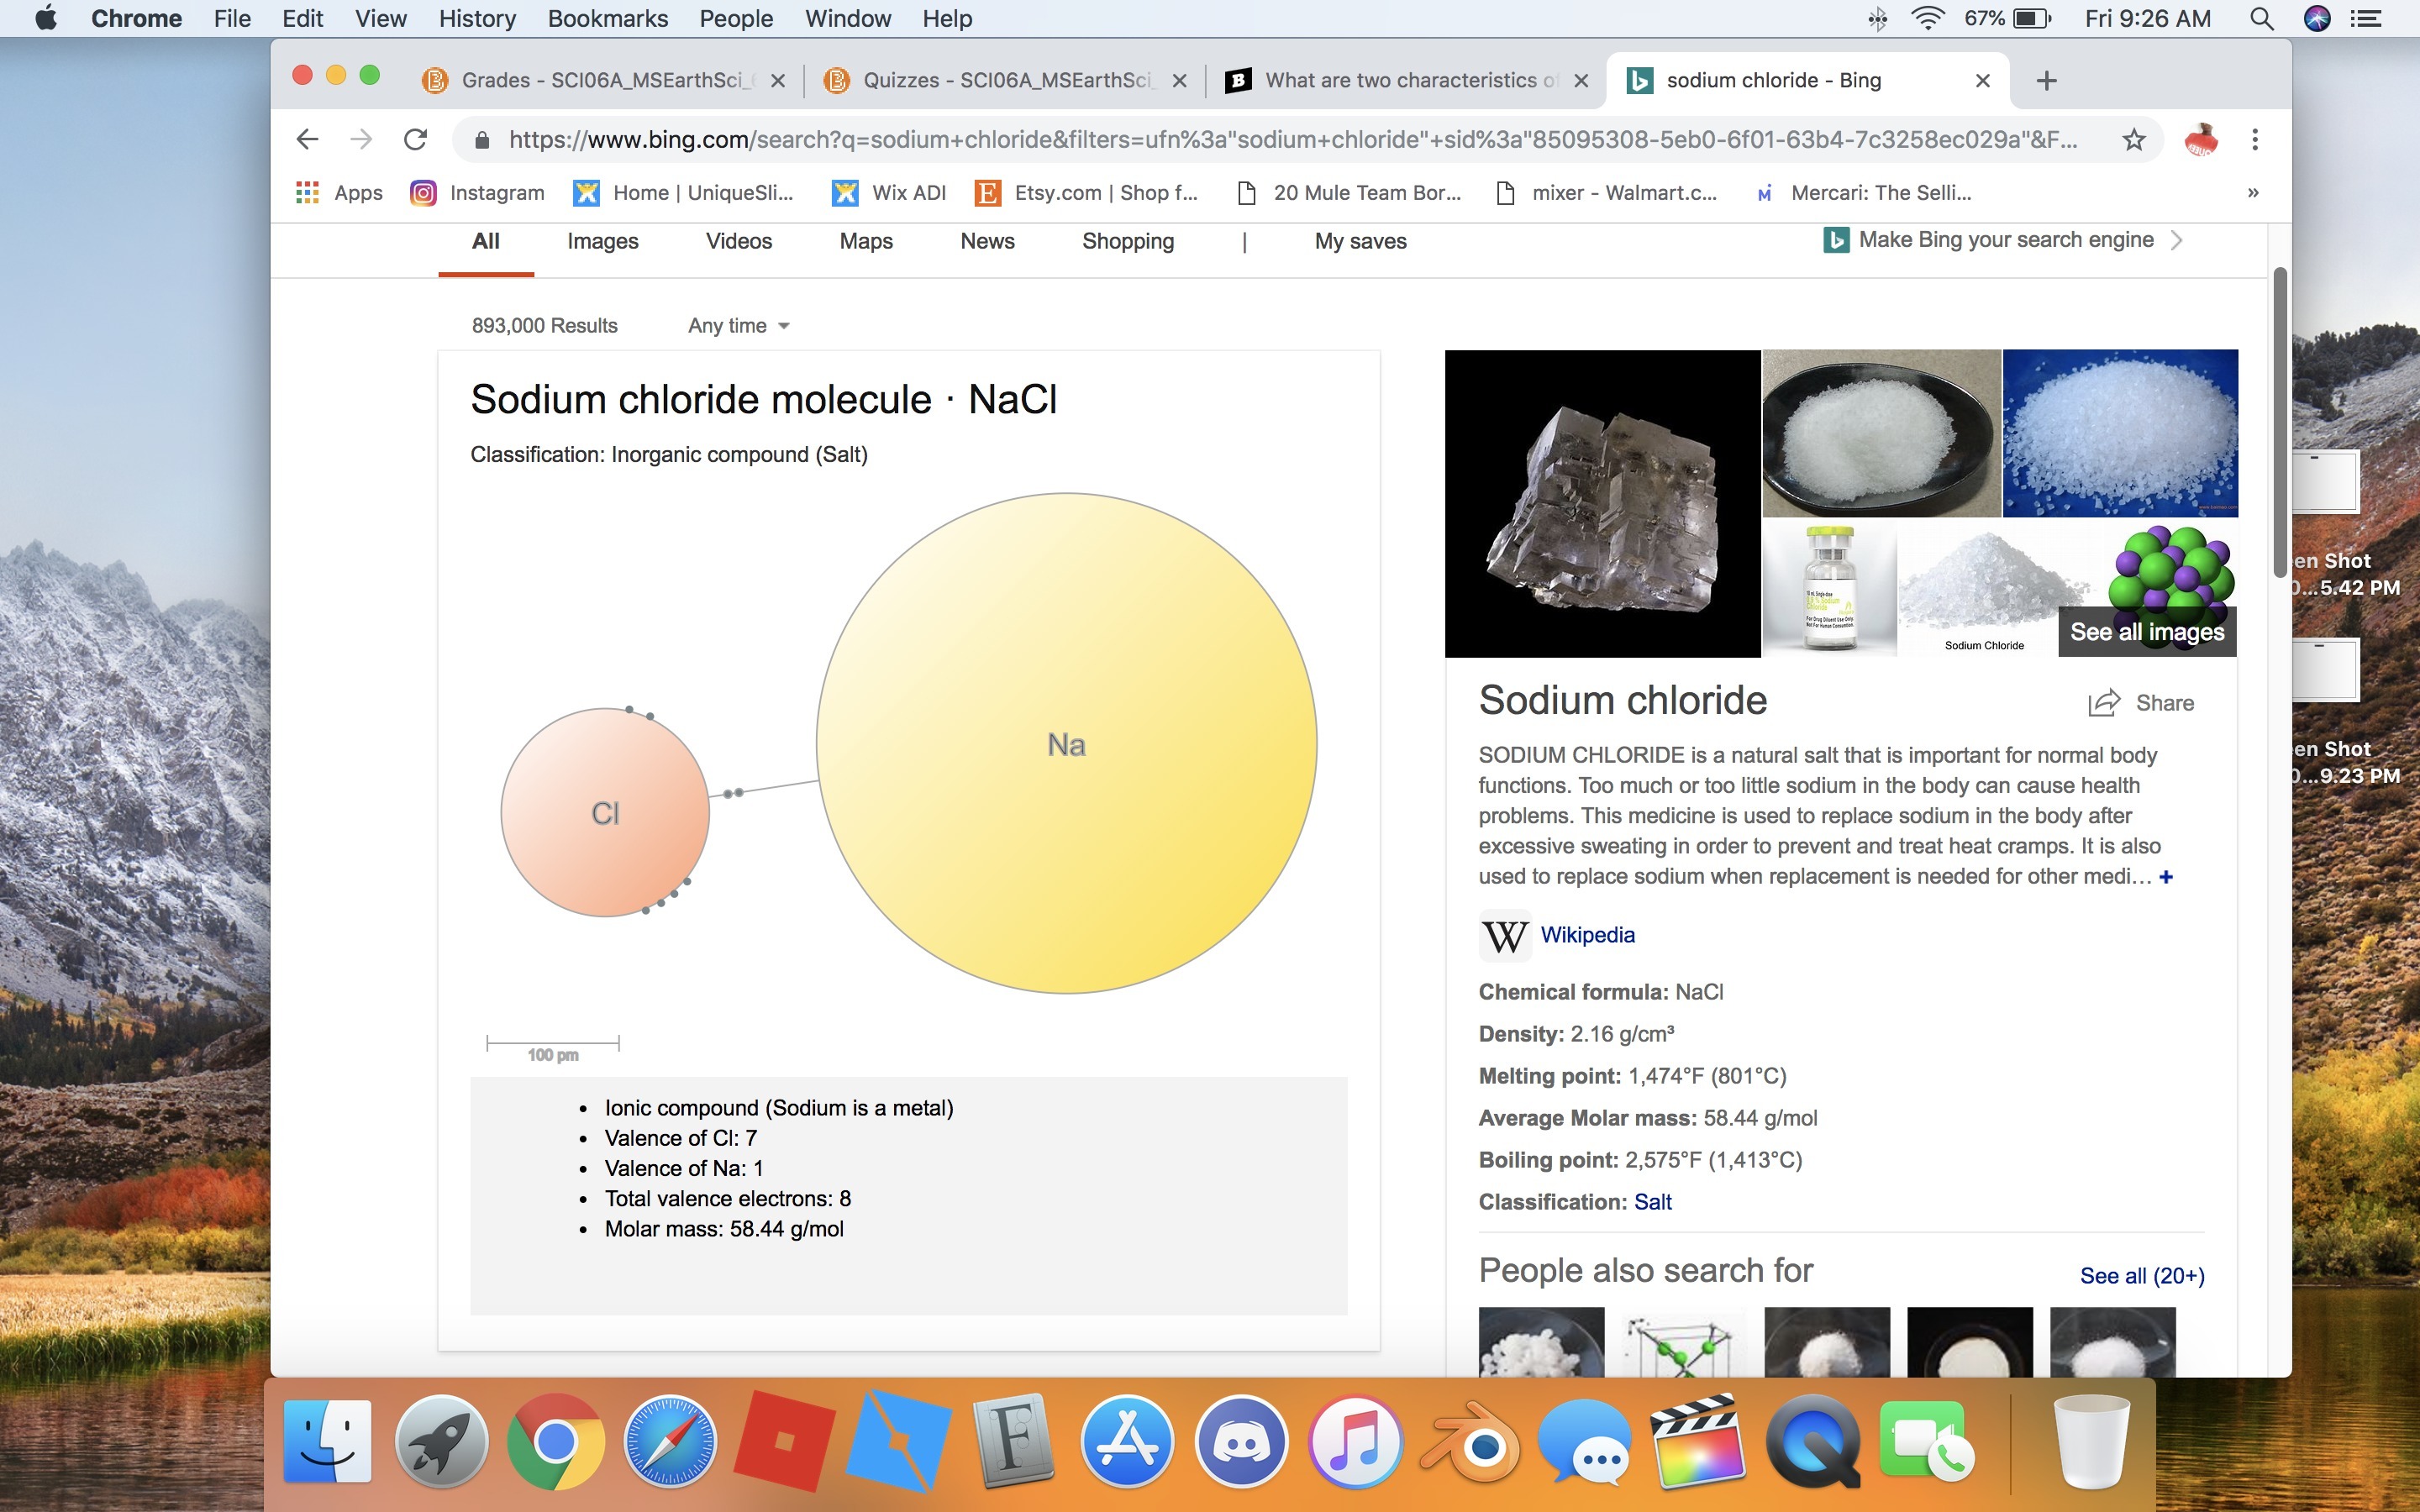Screen dimensions: 2420x1512
Task: Click the halite crystal image thumbnail
Action: point(1602,503)
